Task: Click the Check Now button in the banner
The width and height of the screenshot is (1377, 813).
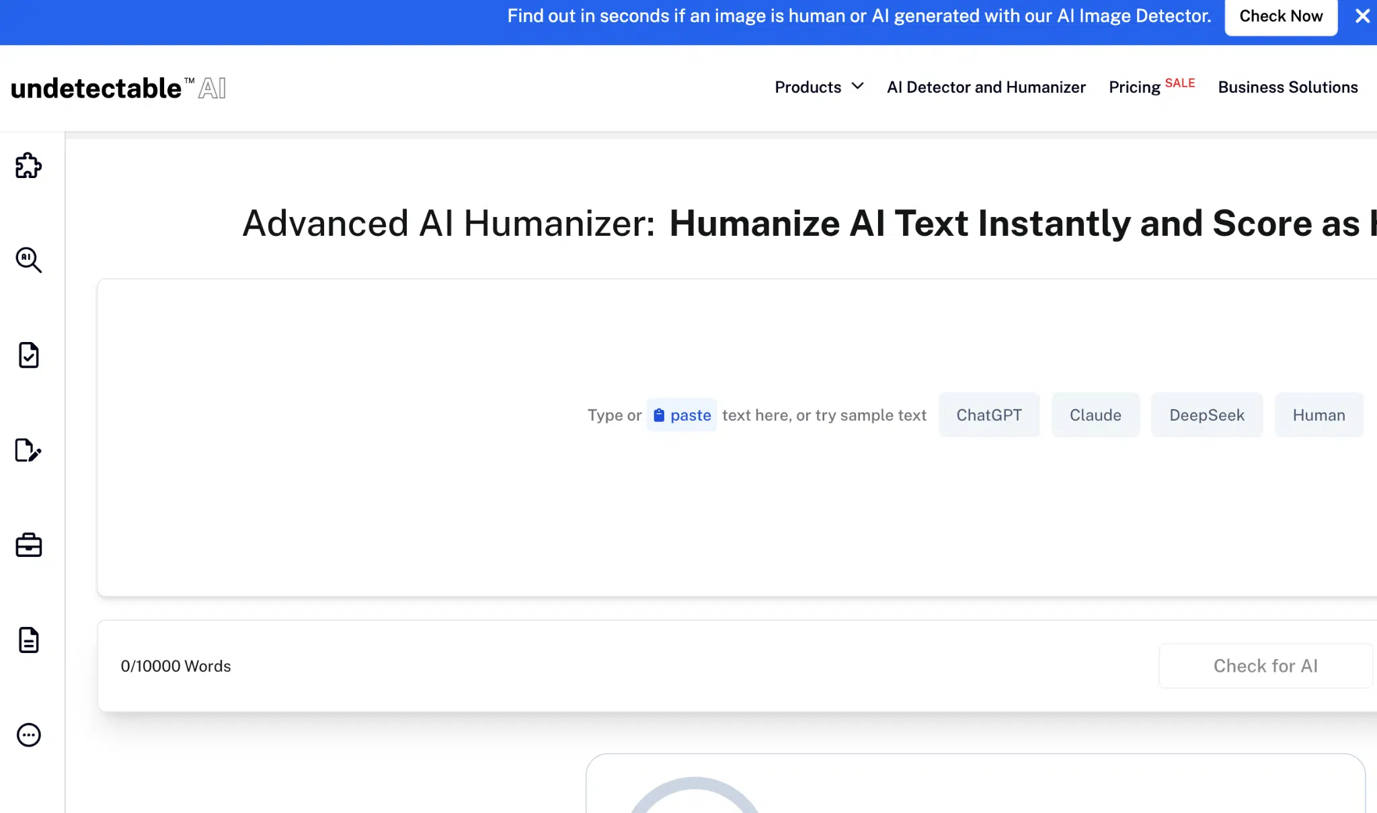Action: [1280, 16]
